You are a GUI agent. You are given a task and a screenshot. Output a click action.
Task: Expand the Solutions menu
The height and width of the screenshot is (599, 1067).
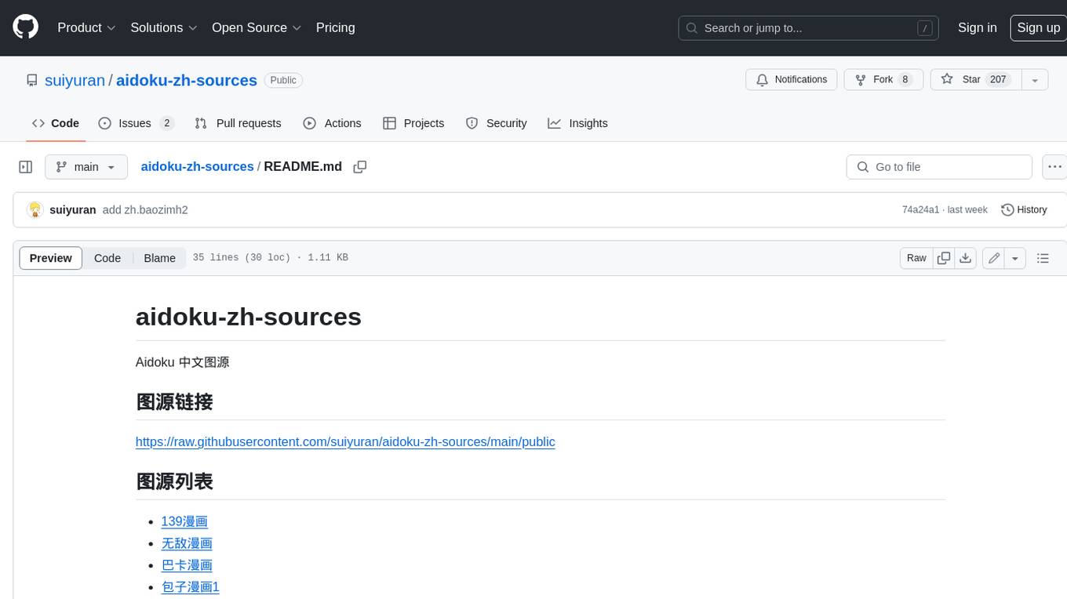(162, 27)
